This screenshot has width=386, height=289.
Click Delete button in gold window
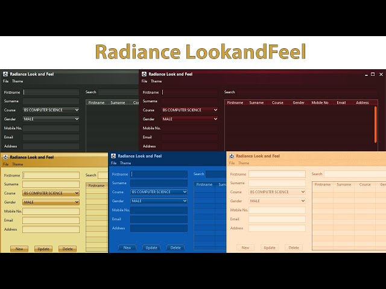[x=68, y=249]
